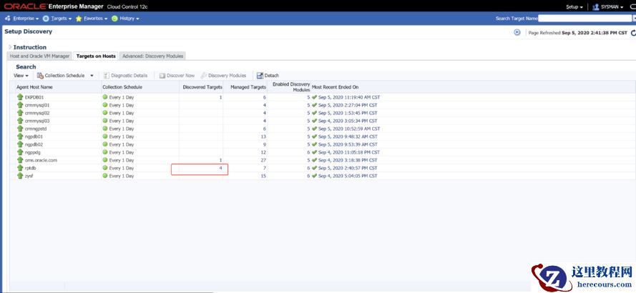Switch to Host and Oracle VM Manager tab
This screenshot has height=293, width=636.
pyautogui.click(x=39, y=56)
